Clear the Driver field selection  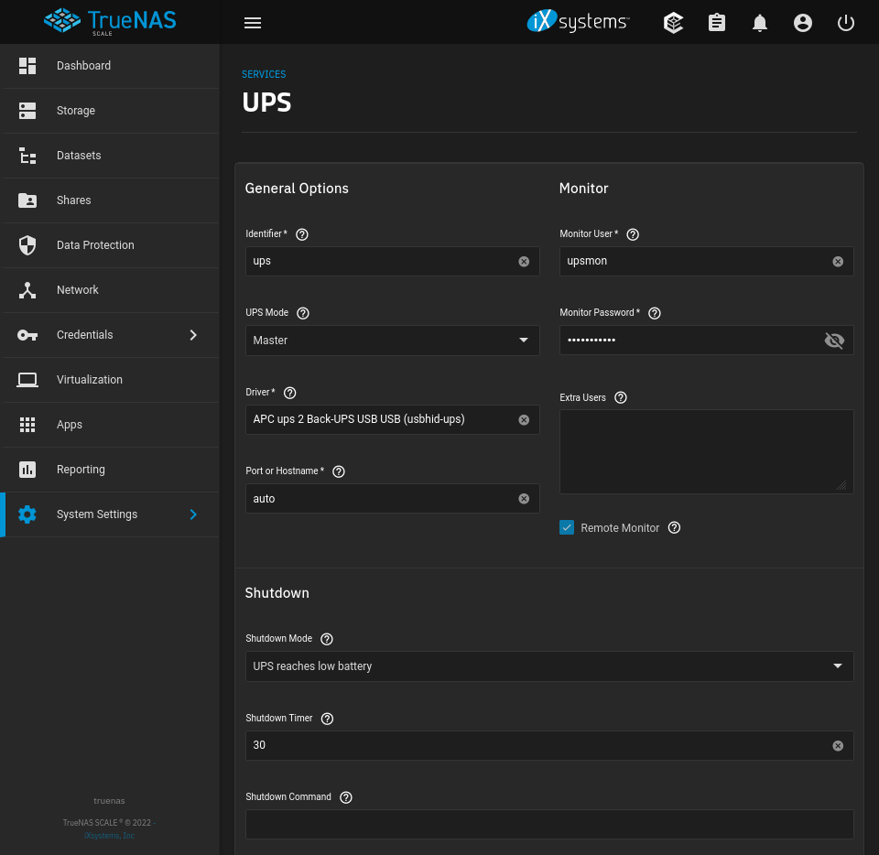[x=524, y=420]
